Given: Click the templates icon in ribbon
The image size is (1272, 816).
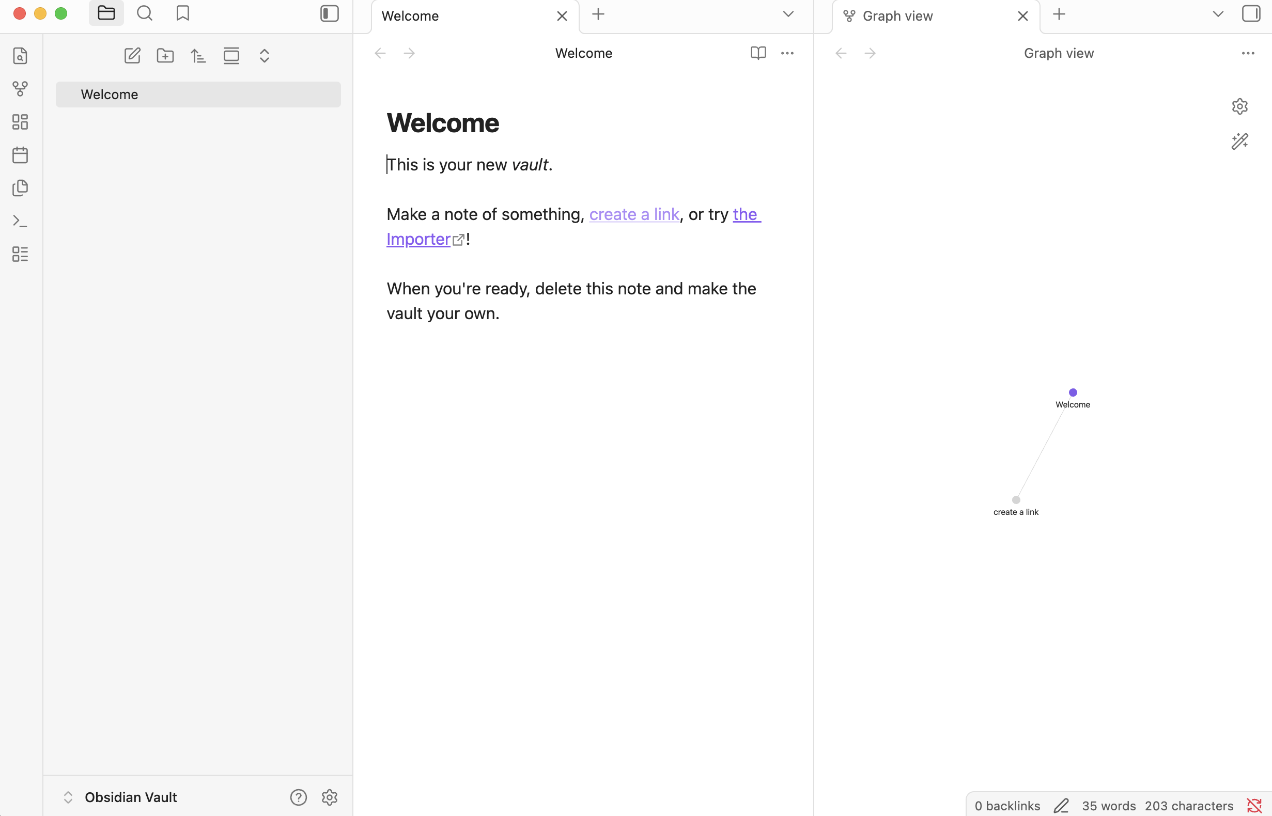Looking at the screenshot, I should click(20, 188).
